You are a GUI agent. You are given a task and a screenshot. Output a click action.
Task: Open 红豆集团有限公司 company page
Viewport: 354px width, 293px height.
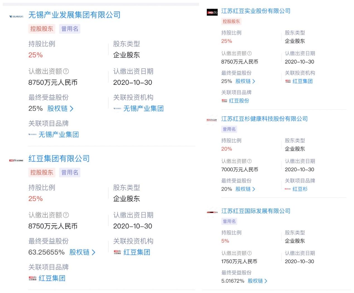coord(59,159)
